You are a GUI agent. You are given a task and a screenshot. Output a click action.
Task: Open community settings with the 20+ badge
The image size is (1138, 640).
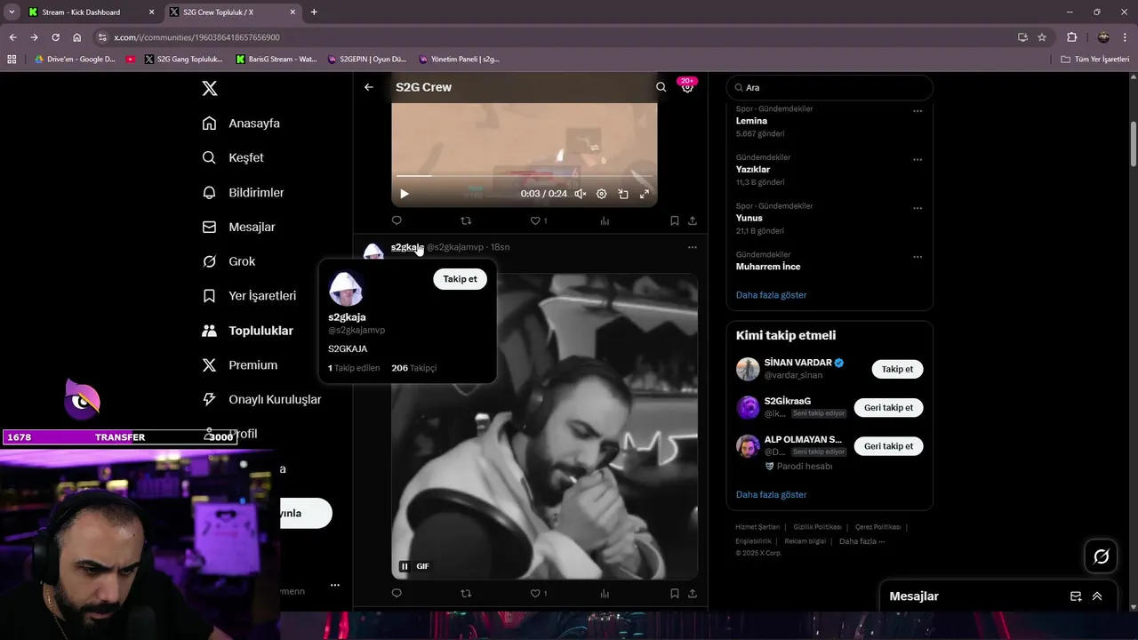coord(687,87)
